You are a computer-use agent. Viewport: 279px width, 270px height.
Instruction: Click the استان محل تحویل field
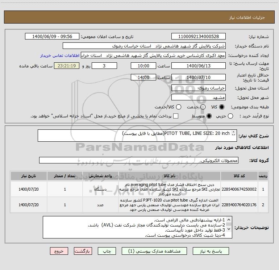pyautogui.click(x=199, y=88)
